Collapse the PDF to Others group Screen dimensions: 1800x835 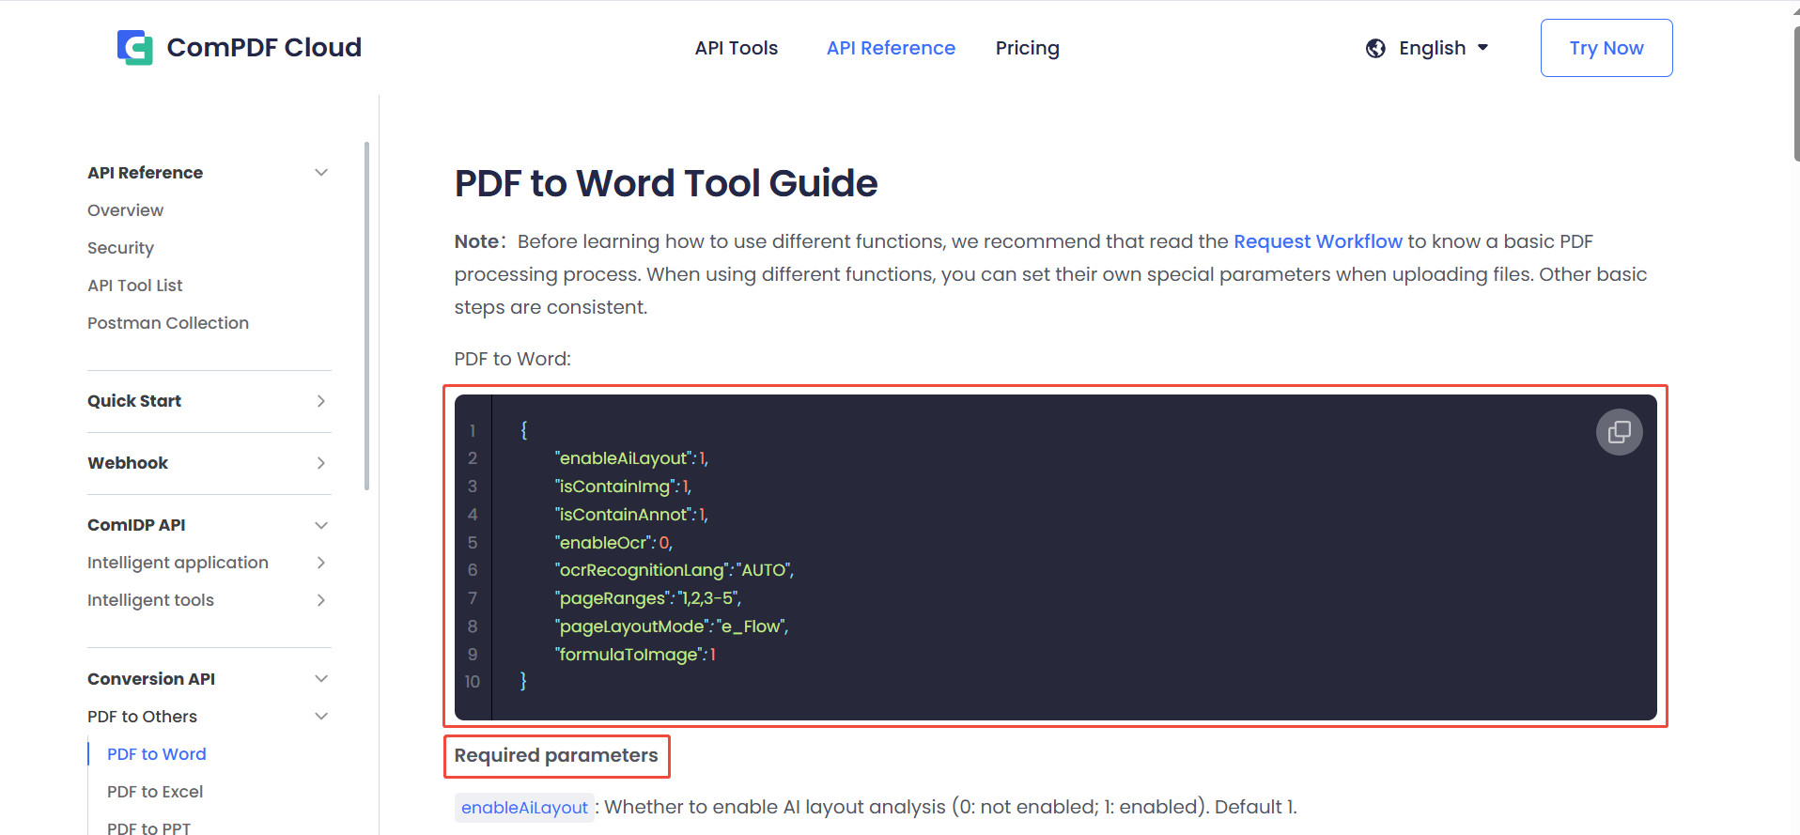[321, 717]
